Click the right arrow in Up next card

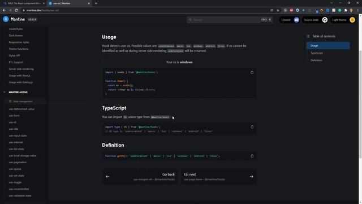(x=251, y=176)
